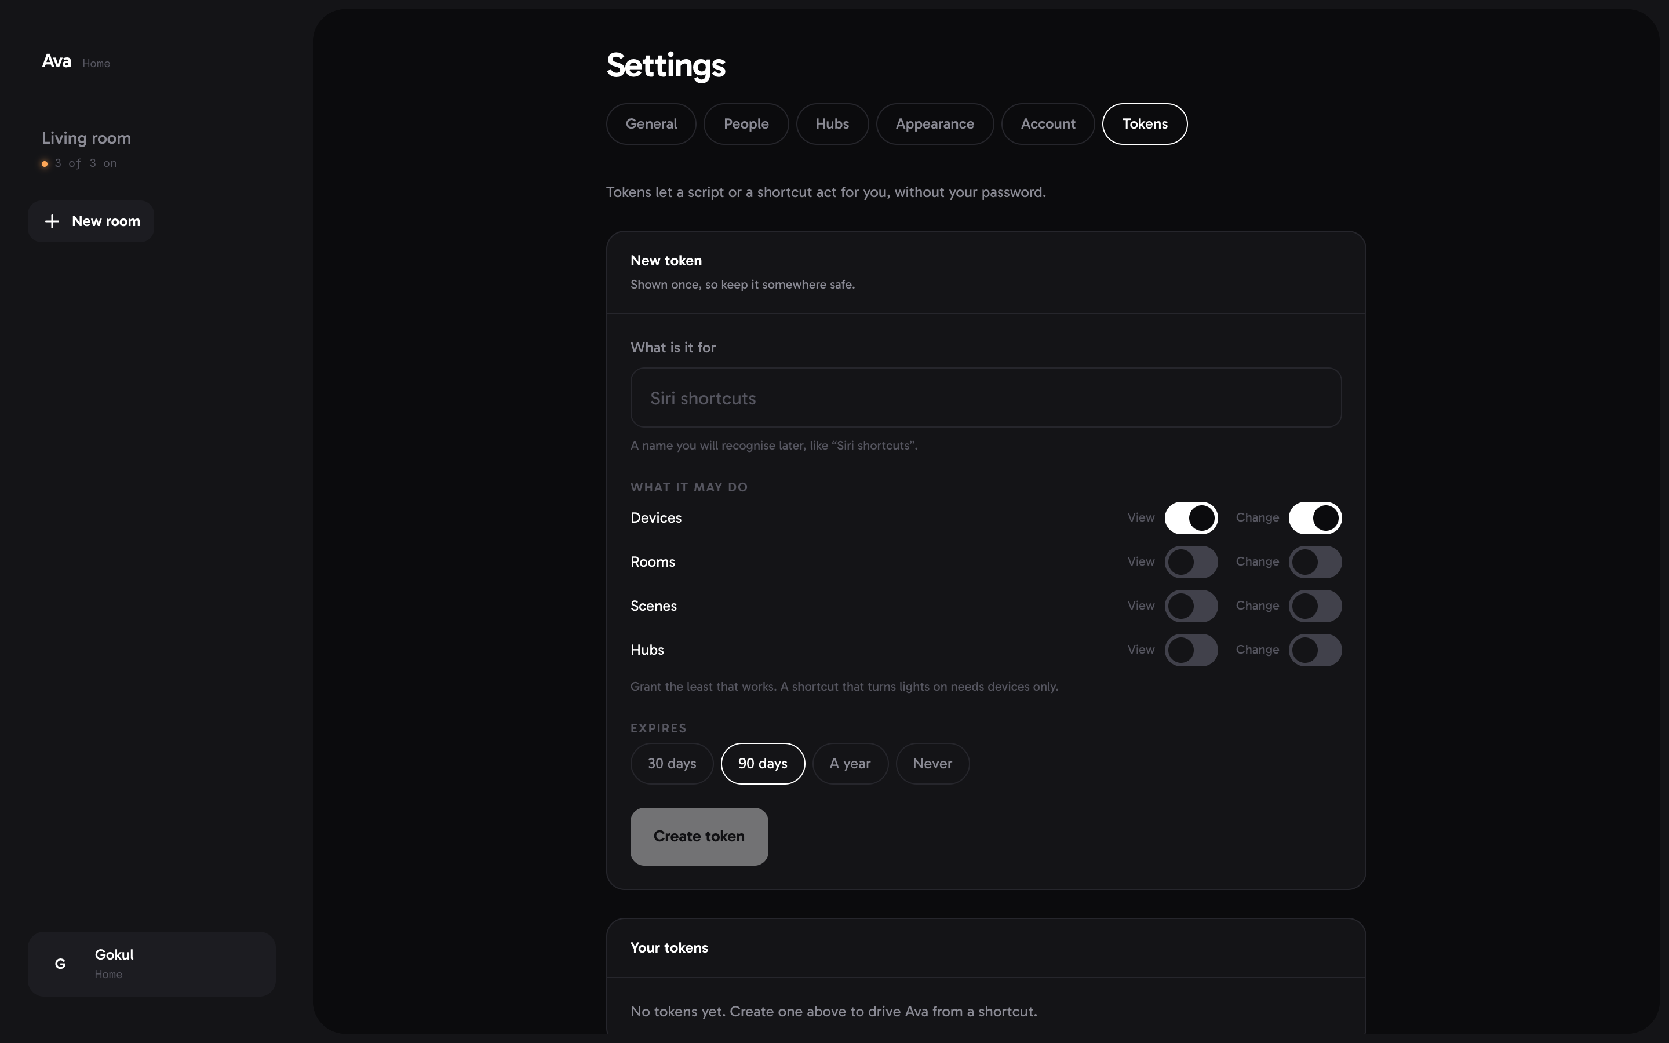The width and height of the screenshot is (1669, 1043).
Task: Set expiry to Never
Action: pos(932,764)
